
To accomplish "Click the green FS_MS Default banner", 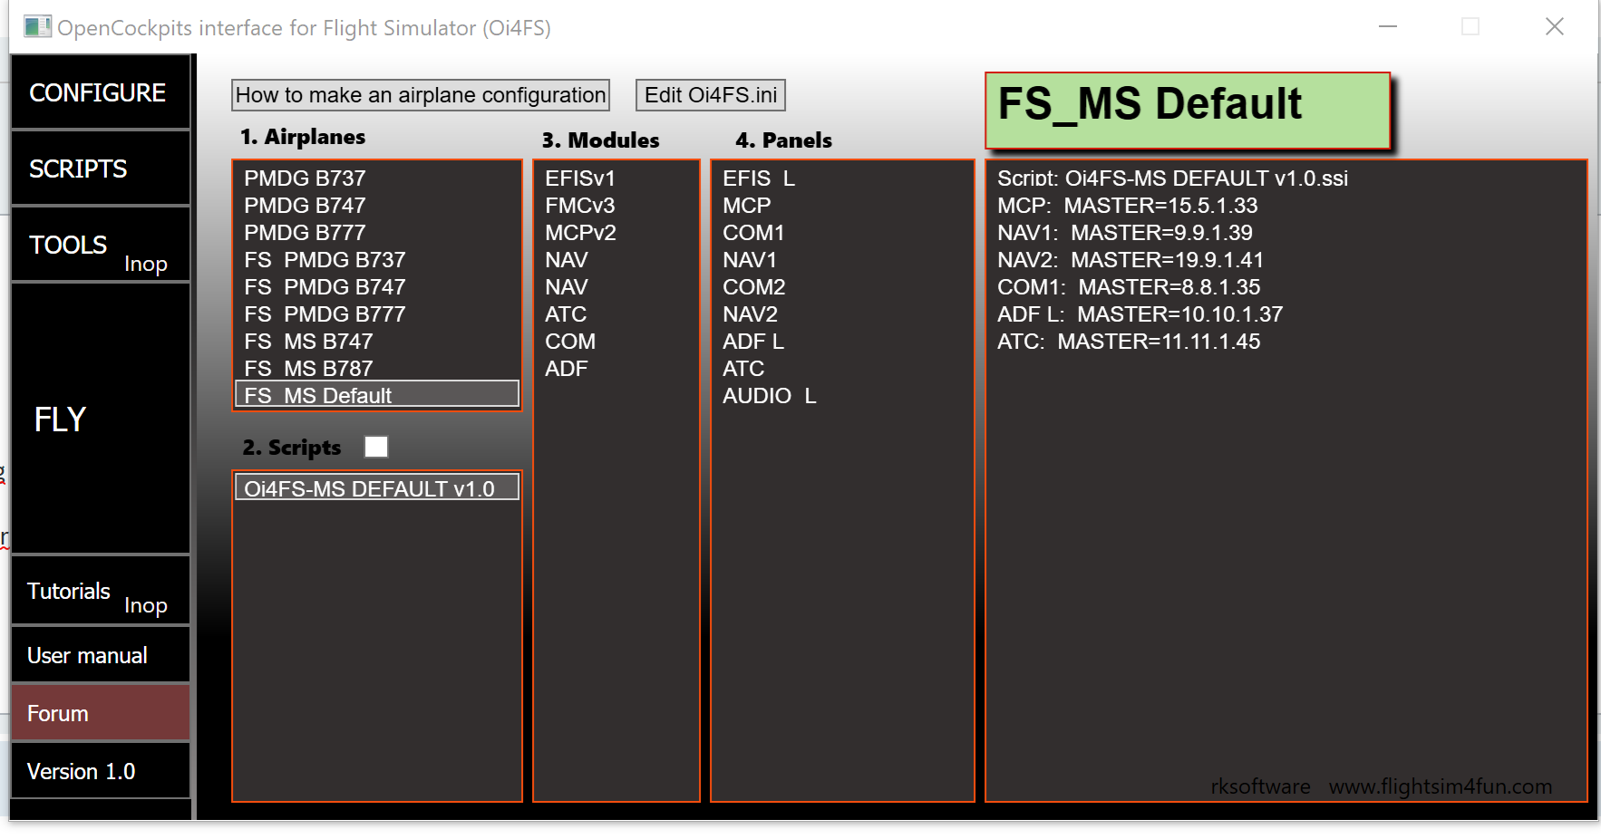I will point(1187,111).
